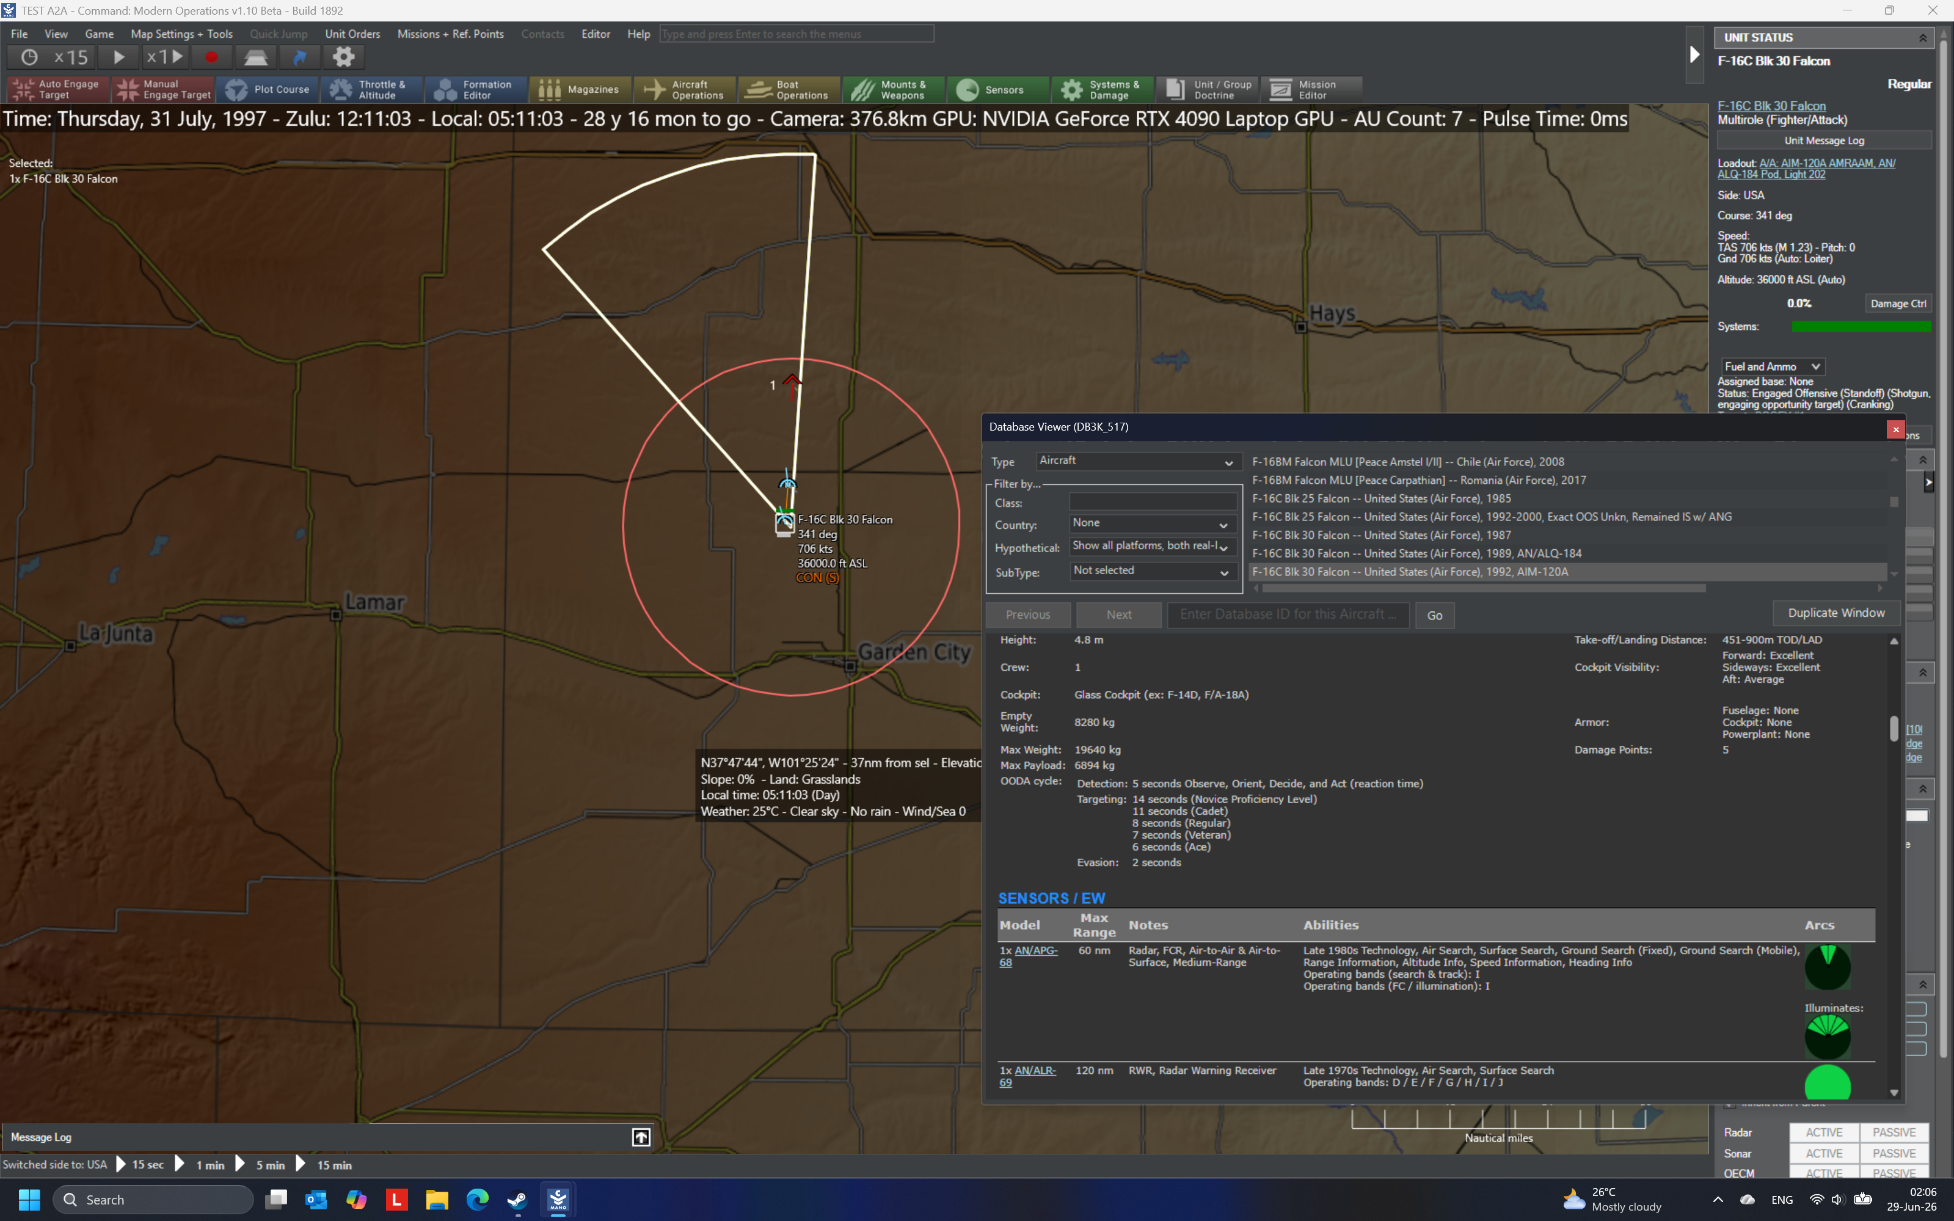Click the Enter Database ID input field
This screenshot has width=1954, height=1221.
(x=1288, y=614)
